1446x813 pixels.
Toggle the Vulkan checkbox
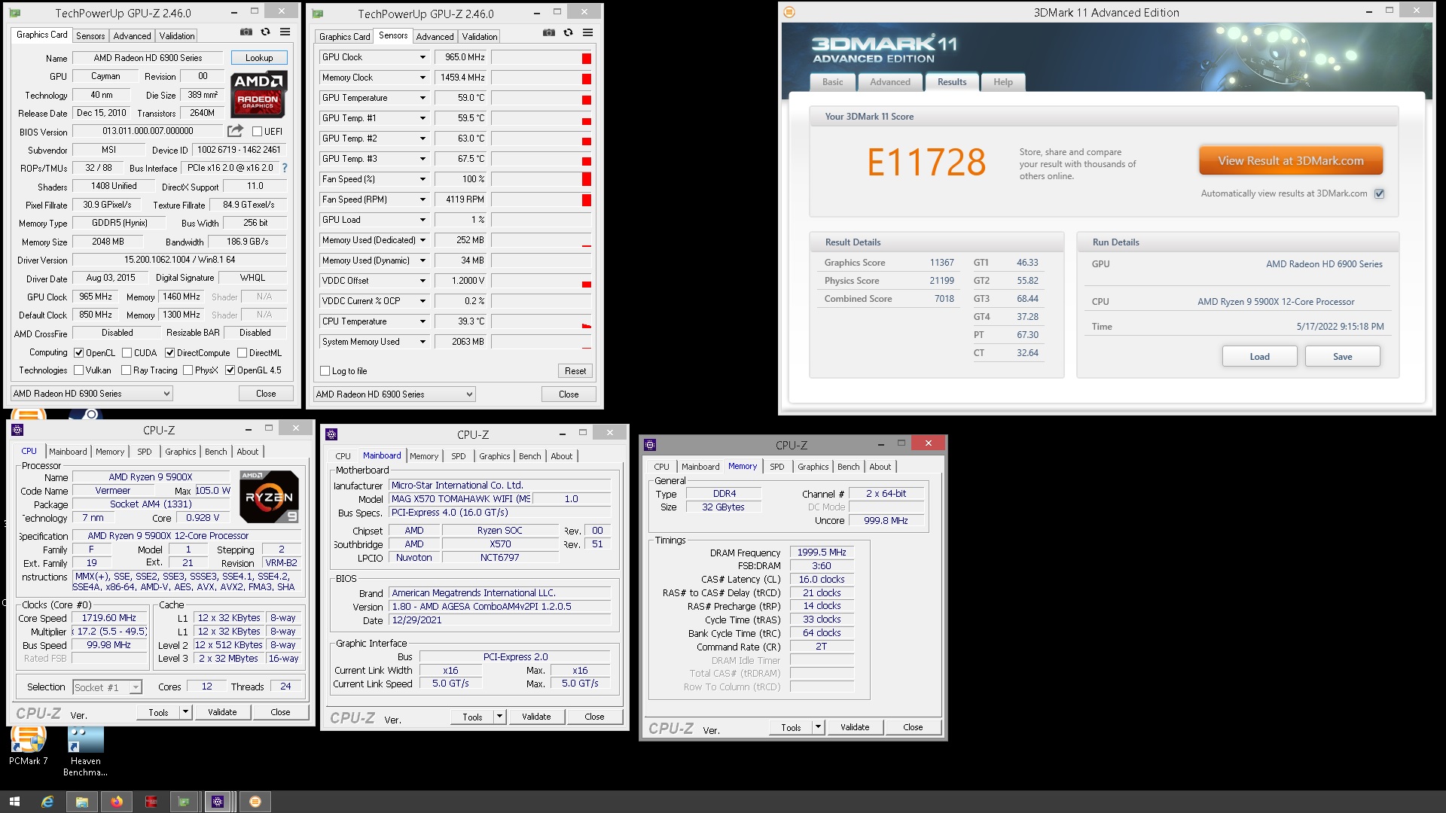[78, 370]
